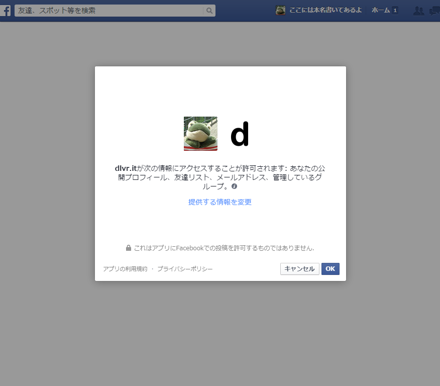Click the info icon after グループ
Viewport: 440px width, 386px height.
(x=234, y=186)
